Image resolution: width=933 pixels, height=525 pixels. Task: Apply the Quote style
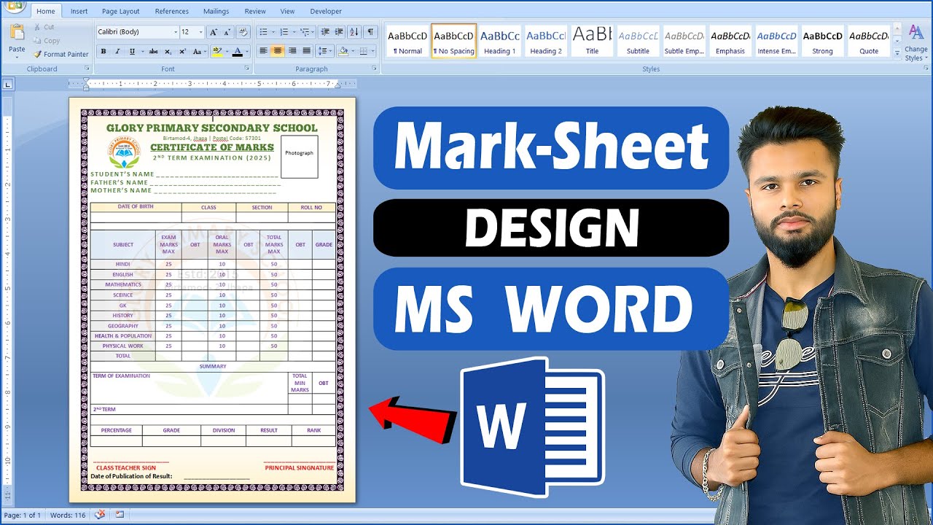point(869,41)
